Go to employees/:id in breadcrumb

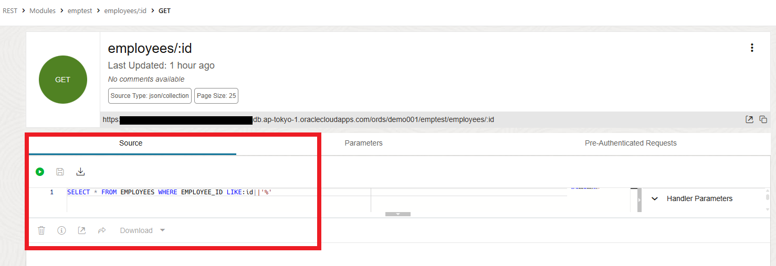(x=125, y=10)
